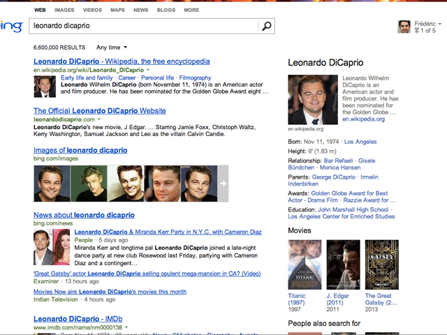Viewport: 447px width, 335px height.
Task: Click the 6,600,000 RESULTS count text
Action: (x=59, y=47)
